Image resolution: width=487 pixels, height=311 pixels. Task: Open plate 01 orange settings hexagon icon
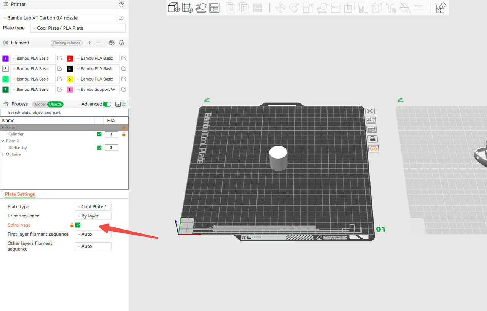click(x=374, y=149)
